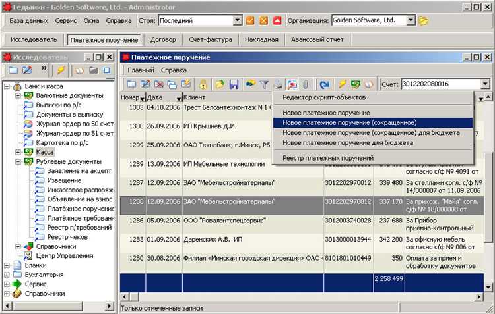495x314 pixels.
Task: Click the paperclip attachment icon
Action: pyautogui.click(x=306, y=84)
